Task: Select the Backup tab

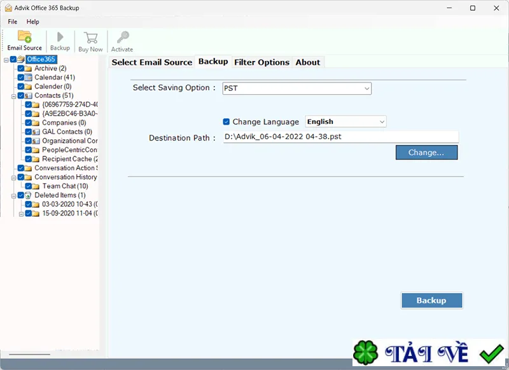Action: click(x=213, y=62)
